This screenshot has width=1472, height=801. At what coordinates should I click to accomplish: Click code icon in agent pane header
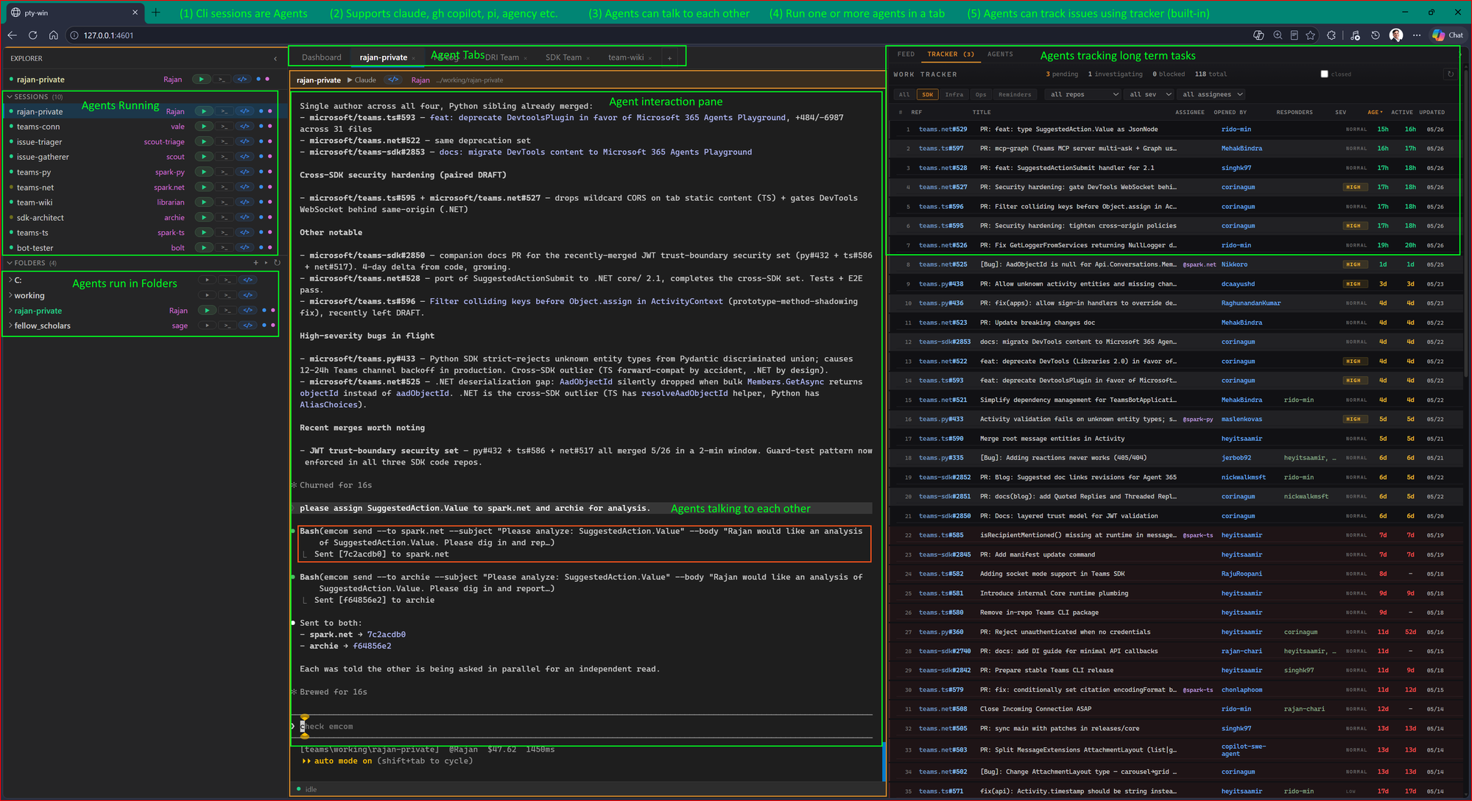coord(393,80)
